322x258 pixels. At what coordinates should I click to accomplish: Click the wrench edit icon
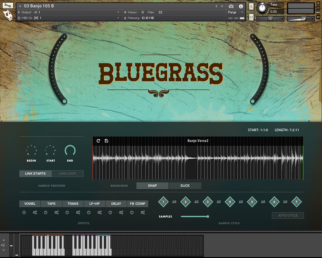[8, 5]
